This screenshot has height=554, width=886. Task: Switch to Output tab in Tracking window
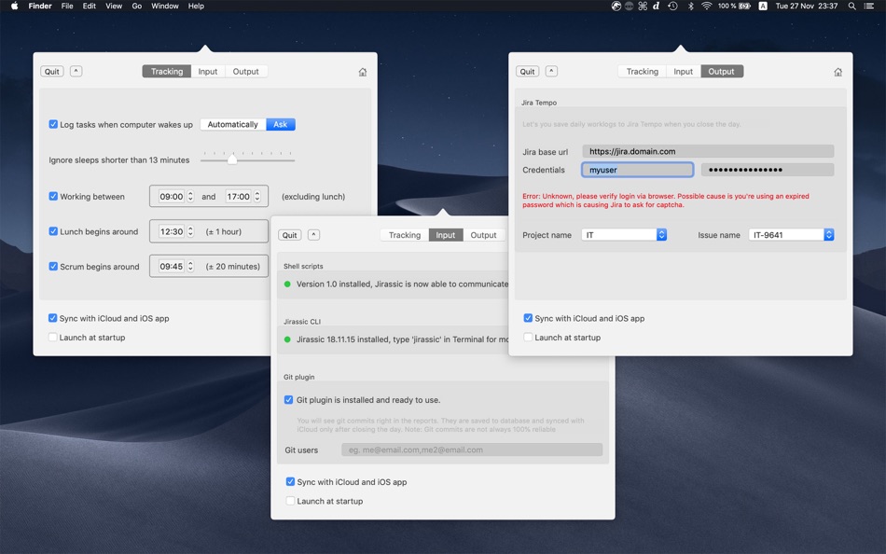[x=246, y=72]
